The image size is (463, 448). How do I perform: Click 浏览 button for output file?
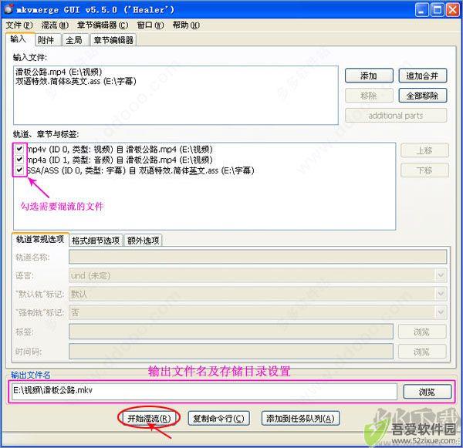428,392
